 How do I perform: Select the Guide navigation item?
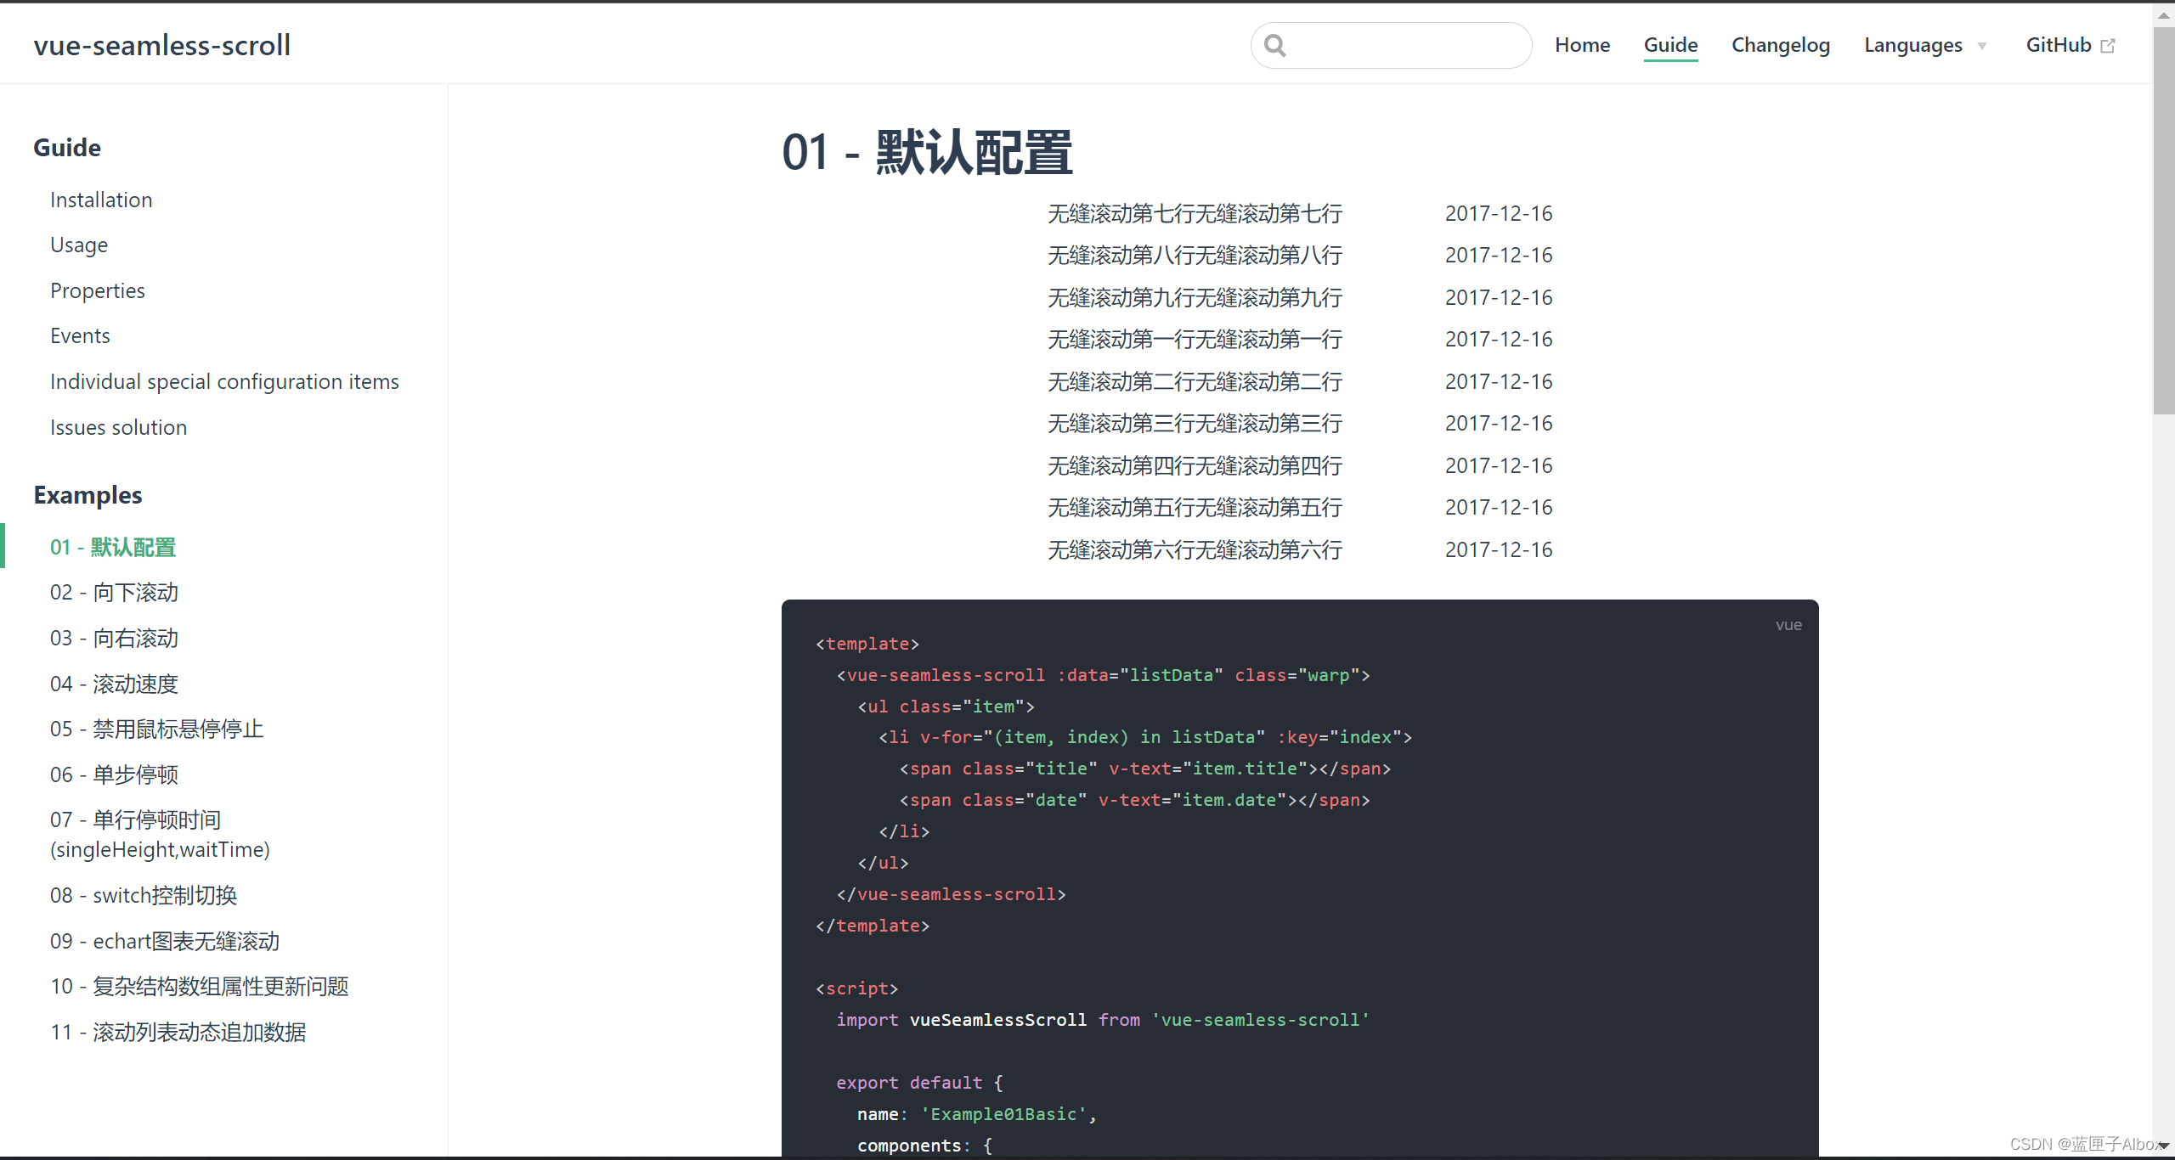1670,44
